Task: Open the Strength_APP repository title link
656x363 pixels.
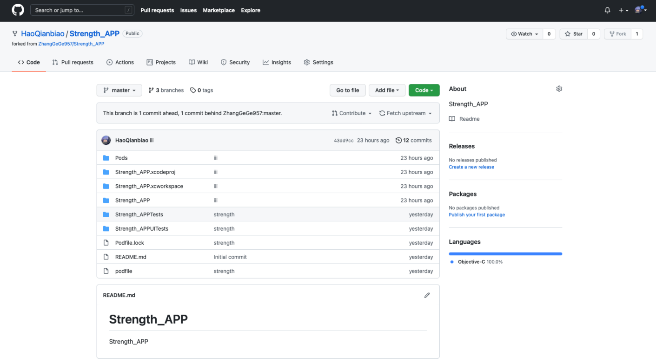Action: pyautogui.click(x=94, y=34)
